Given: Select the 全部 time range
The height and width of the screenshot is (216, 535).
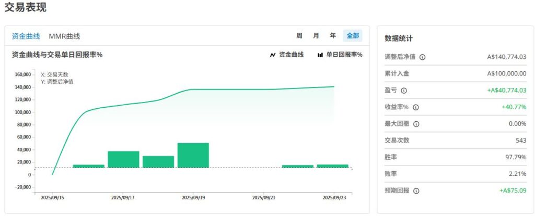Looking at the screenshot, I should coord(352,36).
